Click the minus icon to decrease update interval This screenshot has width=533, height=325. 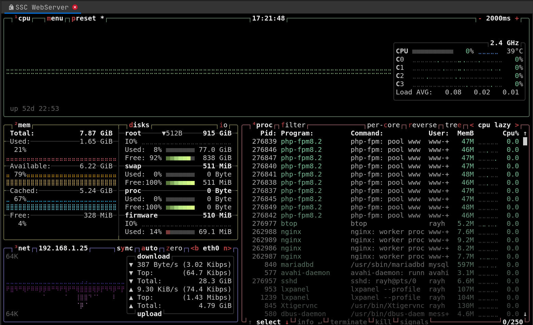click(x=480, y=18)
